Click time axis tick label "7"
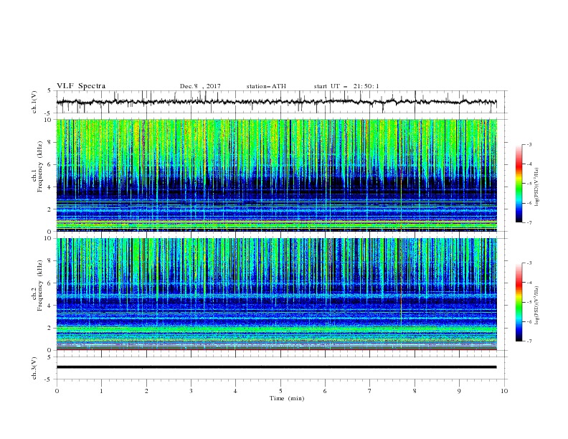 click(370, 391)
